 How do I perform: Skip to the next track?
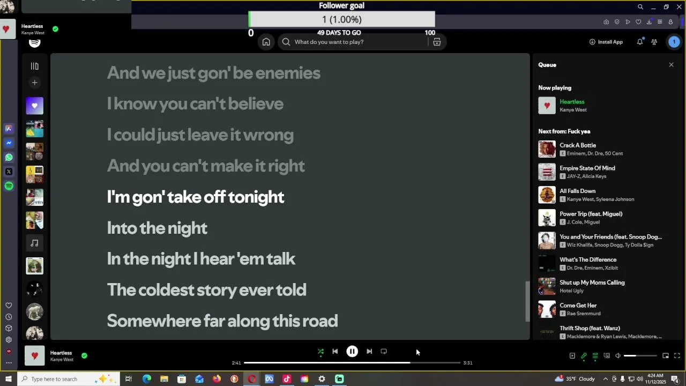[369, 352]
